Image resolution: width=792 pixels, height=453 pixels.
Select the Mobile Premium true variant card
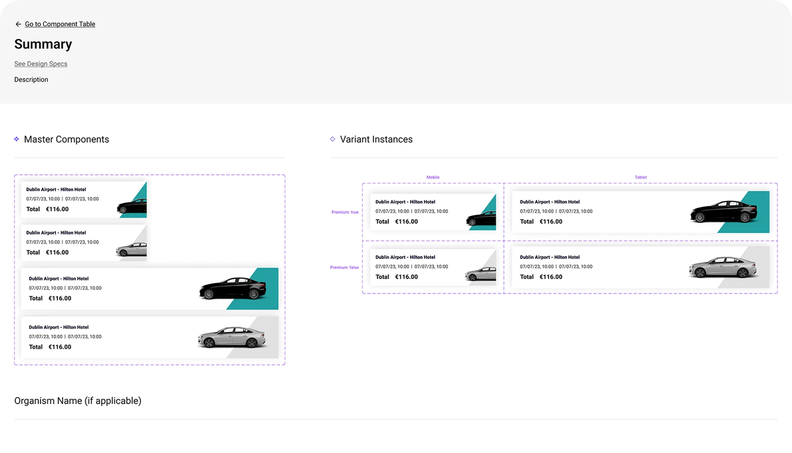(433, 212)
